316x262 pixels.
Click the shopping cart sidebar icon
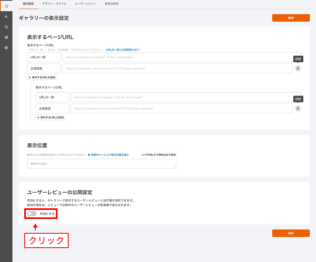point(6,27)
